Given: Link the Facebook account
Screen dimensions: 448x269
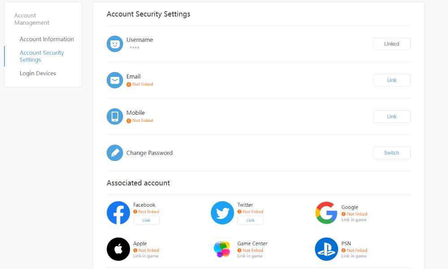Looking at the screenshot, I should (x=146, y=220).
